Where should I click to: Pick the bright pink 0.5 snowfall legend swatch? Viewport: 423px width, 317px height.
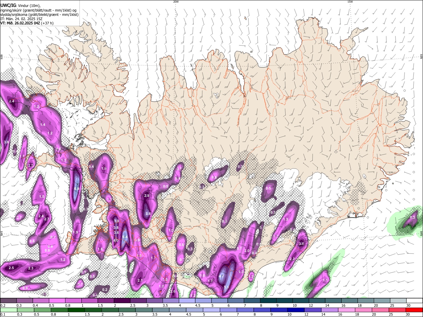57,301
